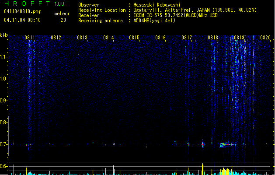Click the 0814 time marker
The width and height of the screenshot is (275, 175).
[108, 38]
